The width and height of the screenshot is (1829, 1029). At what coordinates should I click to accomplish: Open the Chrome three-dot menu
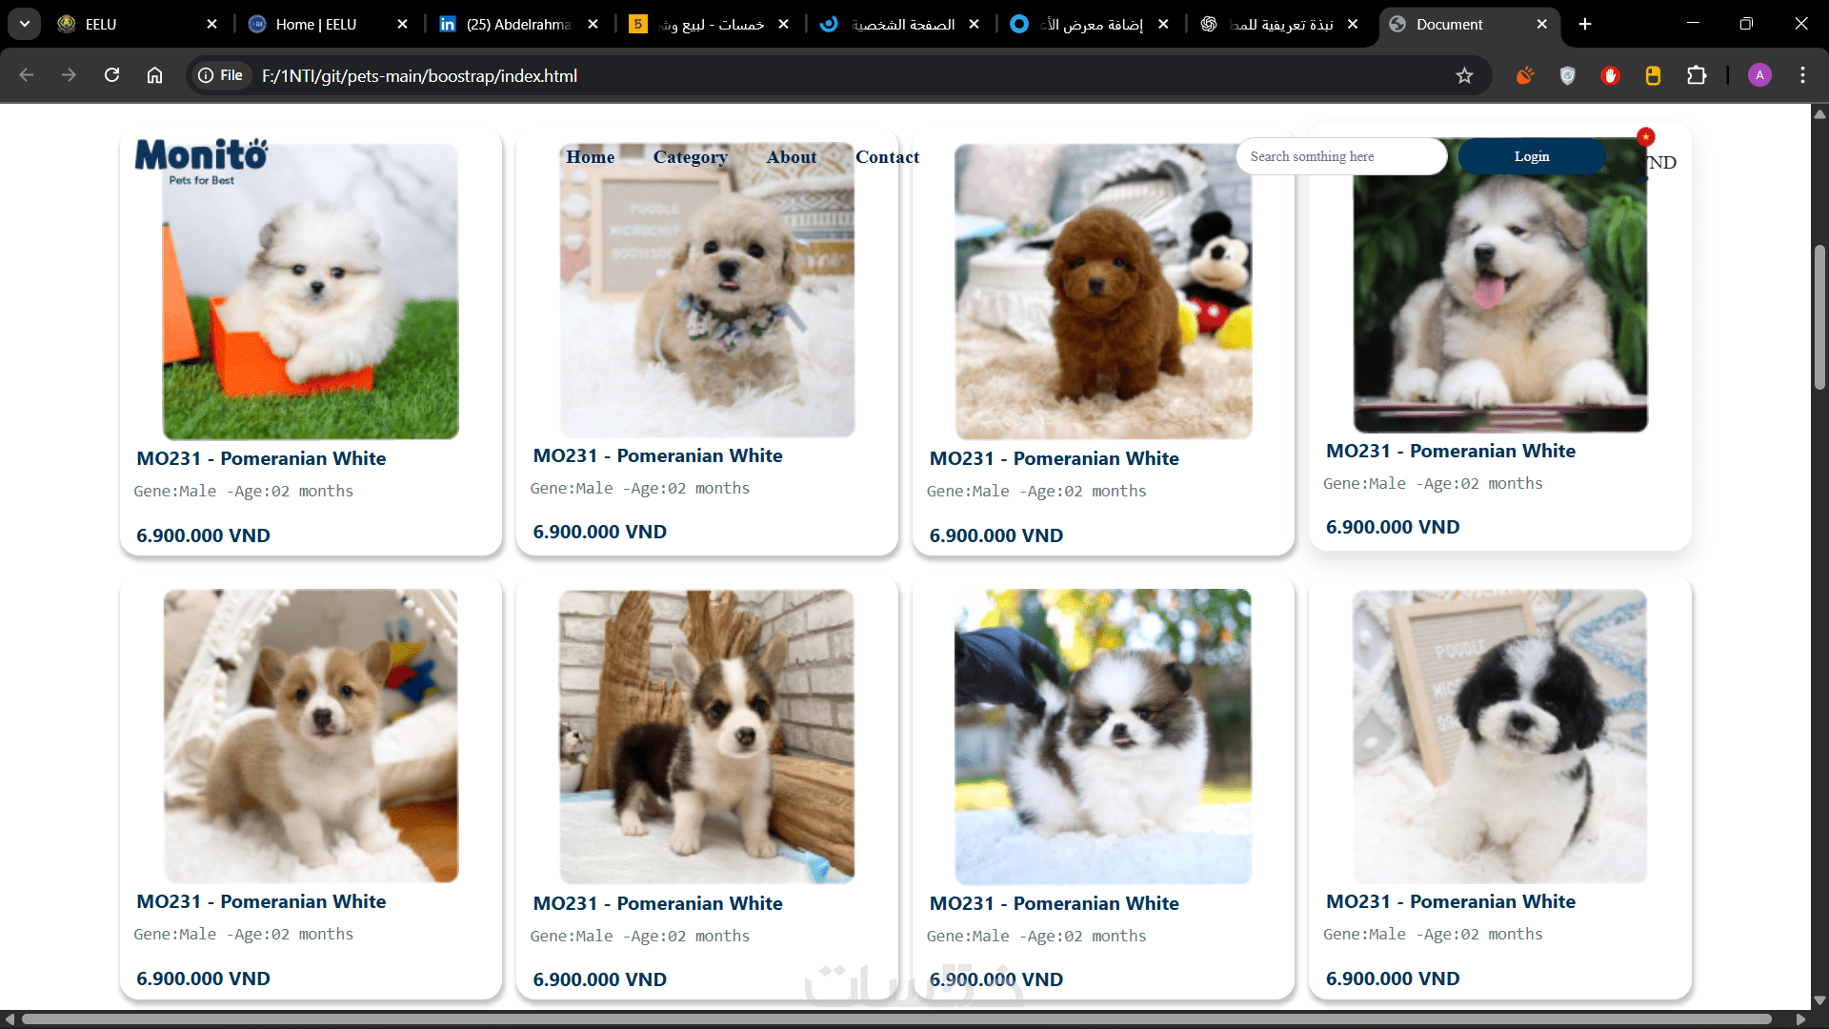tap(1802, 75)
